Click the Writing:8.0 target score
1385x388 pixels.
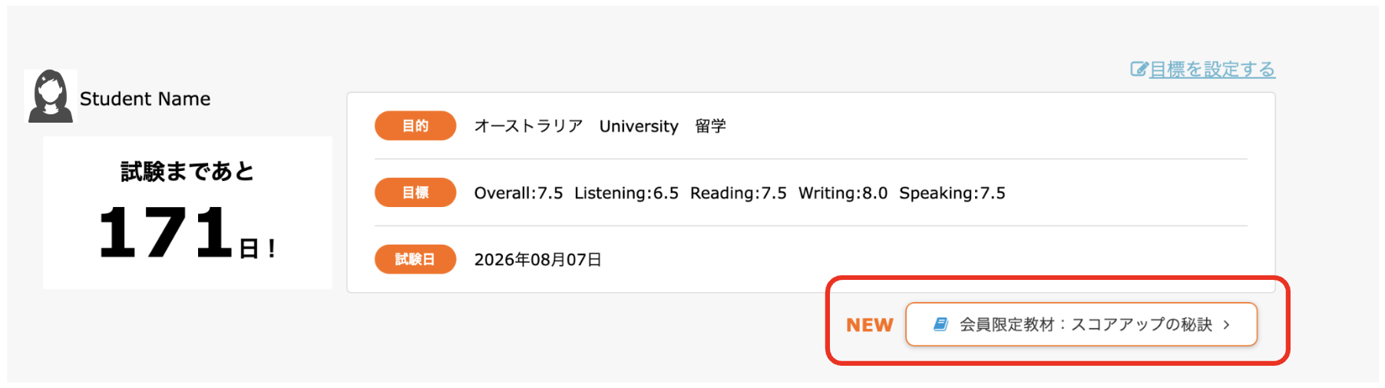point(843,193)
